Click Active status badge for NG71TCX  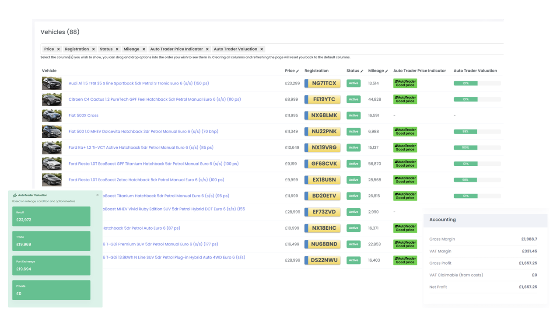tap(353, 83)
